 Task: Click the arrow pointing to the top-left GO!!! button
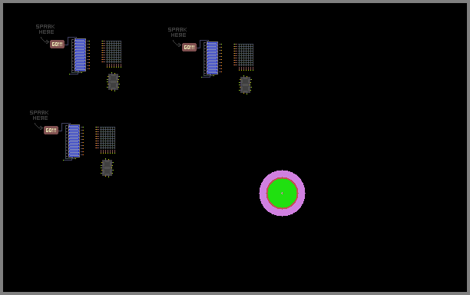[45, 41]
